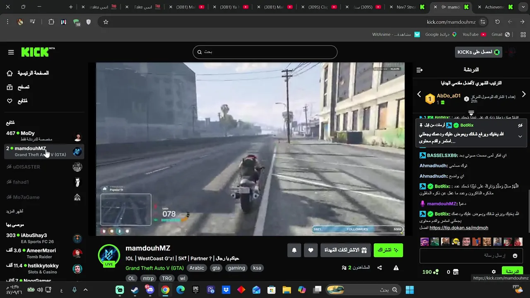Image resolution: width=530 pixels, height=298 pixels.
Task: Open the YouTube bookmark
Action: click(474, 34)
